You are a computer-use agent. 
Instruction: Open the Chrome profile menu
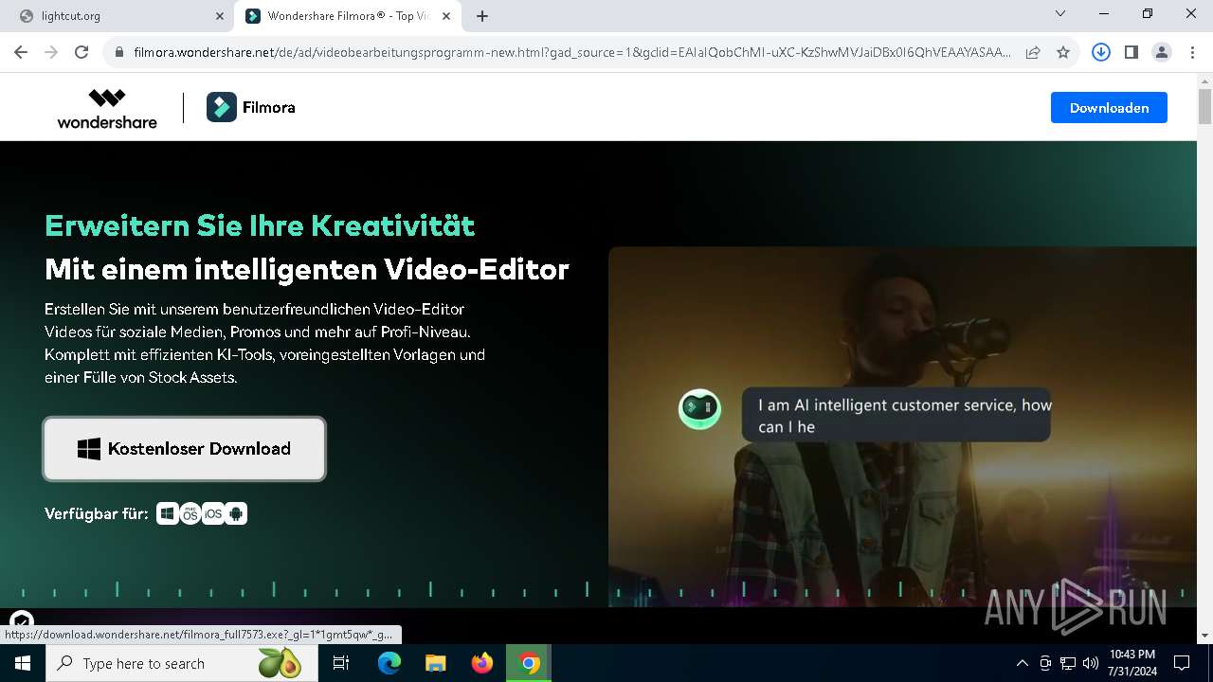point(1162,52)
